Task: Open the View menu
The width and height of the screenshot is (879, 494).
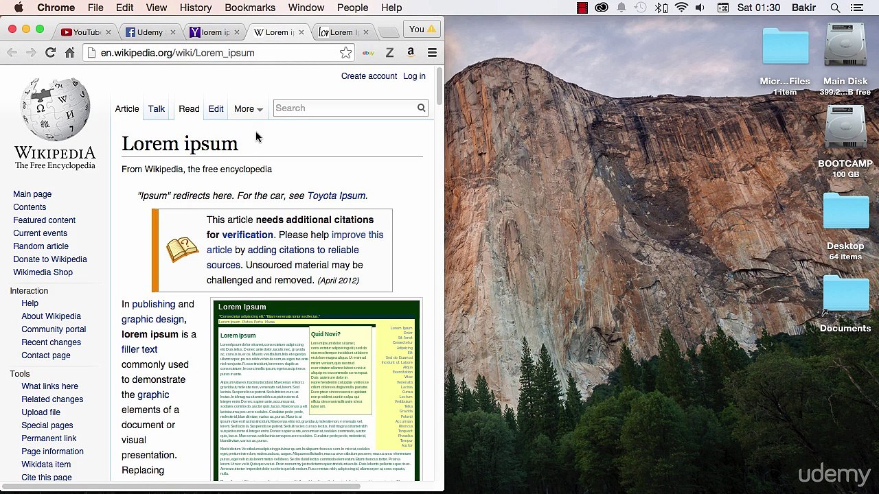Action: point(157,8)
